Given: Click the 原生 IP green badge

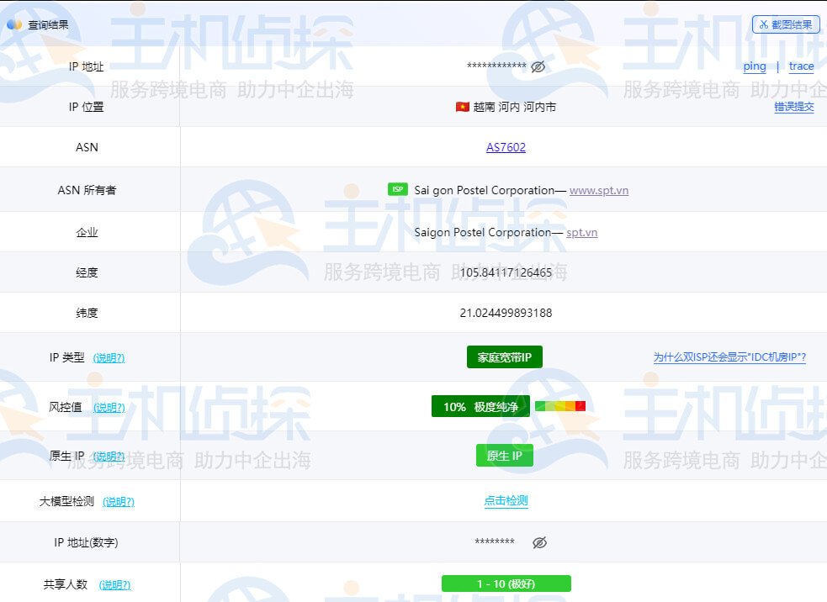Looking at the screenshot, I should coord(506,455).
